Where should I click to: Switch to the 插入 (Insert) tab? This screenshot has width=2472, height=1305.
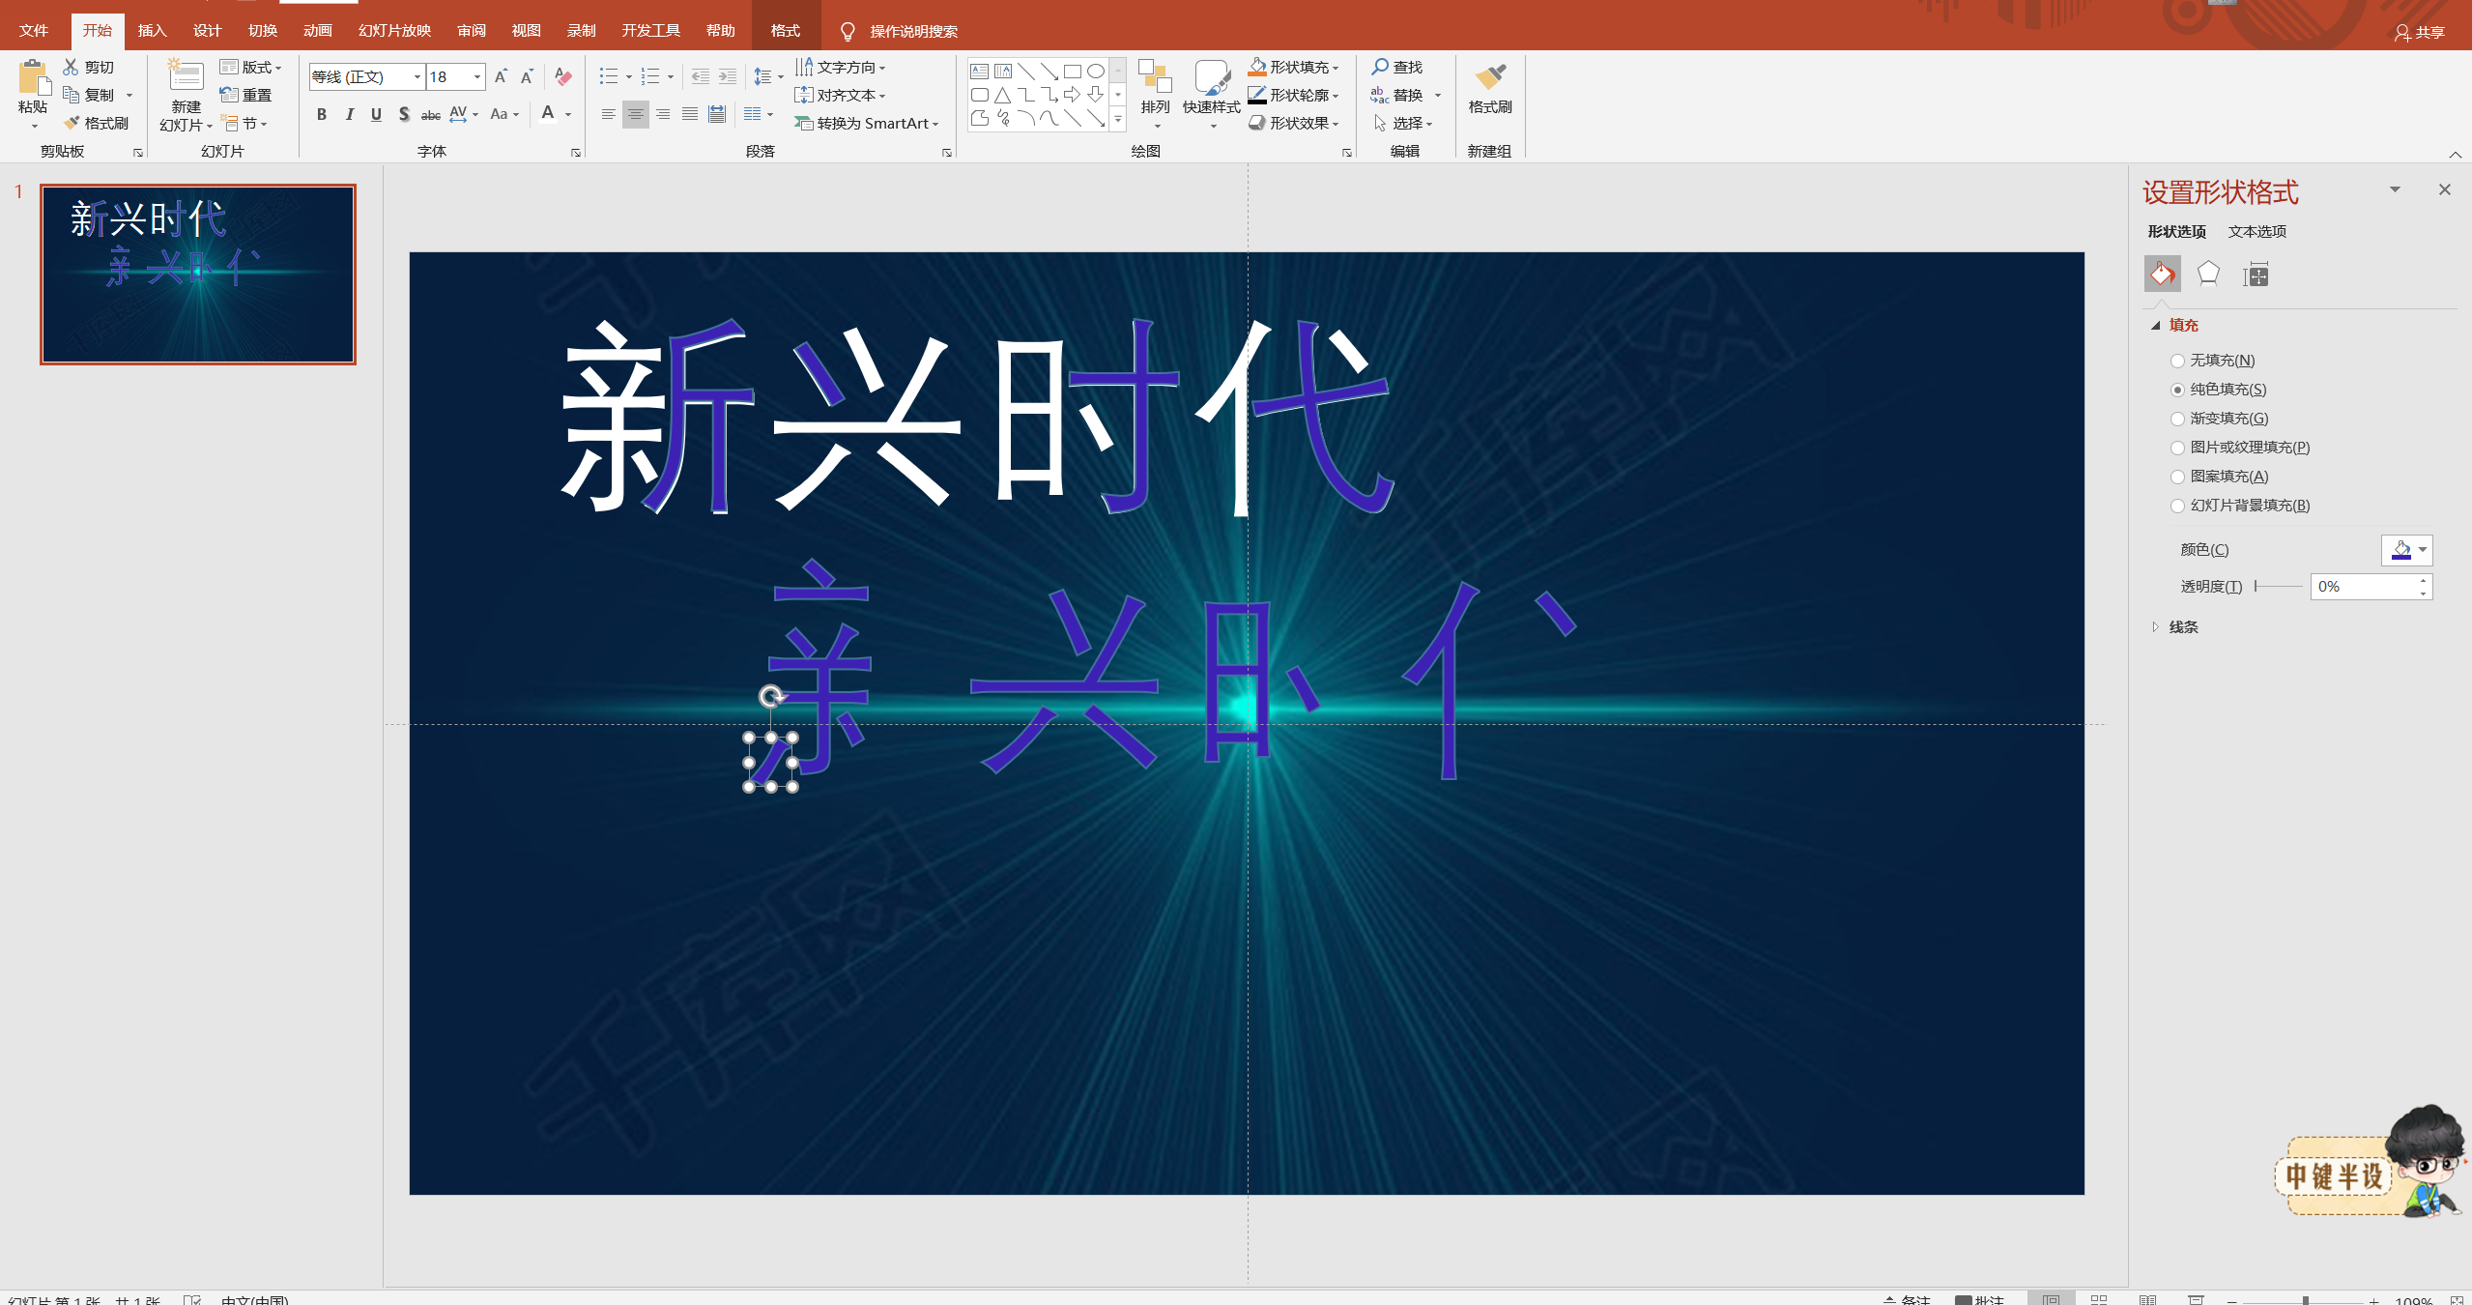pos(152,31)
